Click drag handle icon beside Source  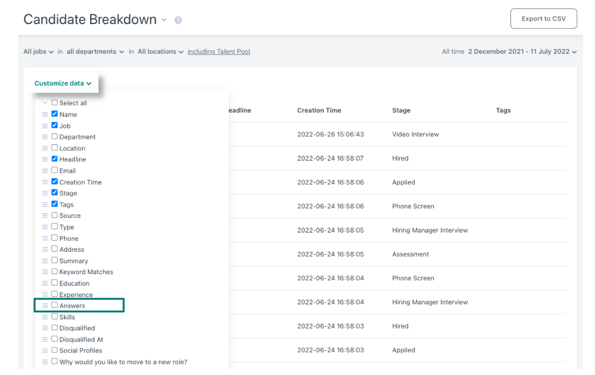45,216
